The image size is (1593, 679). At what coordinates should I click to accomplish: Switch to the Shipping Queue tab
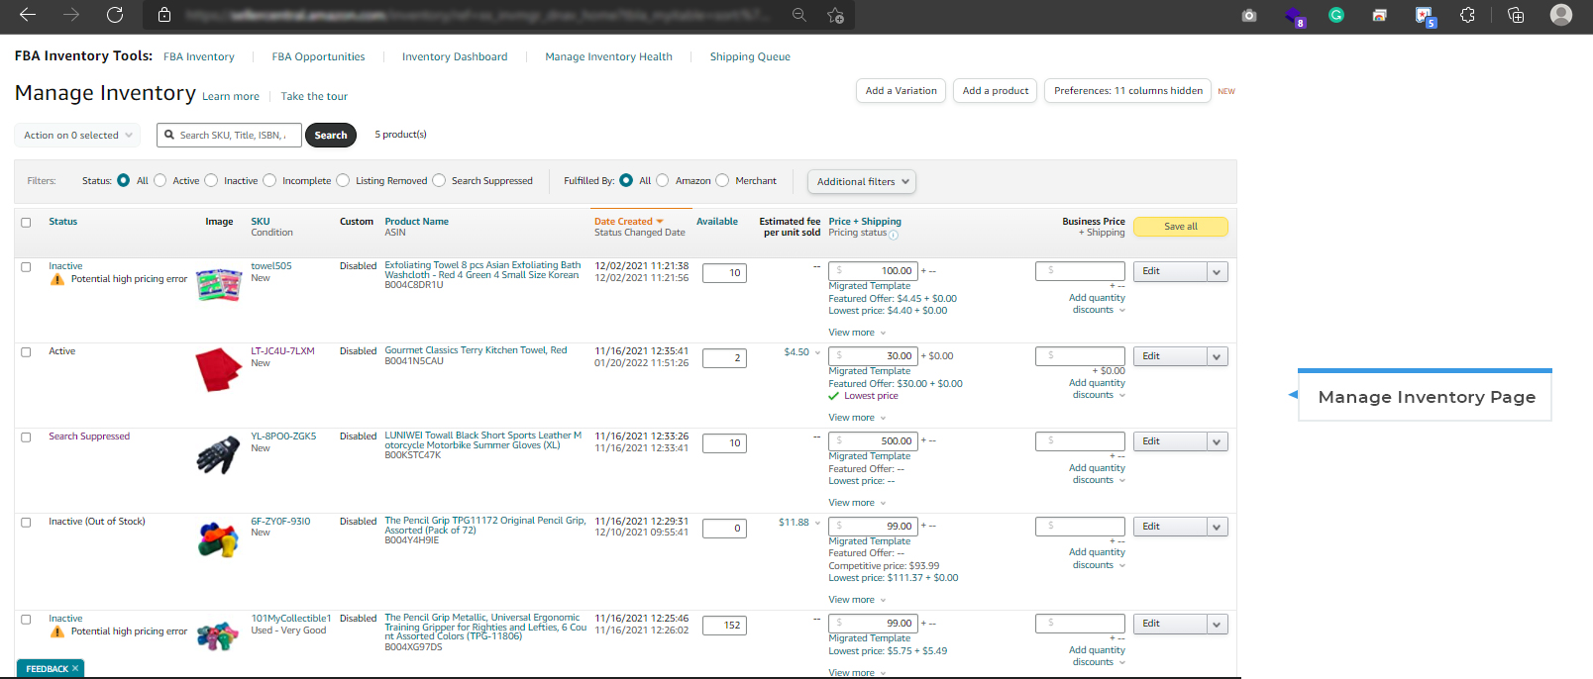tap(749, 57)
